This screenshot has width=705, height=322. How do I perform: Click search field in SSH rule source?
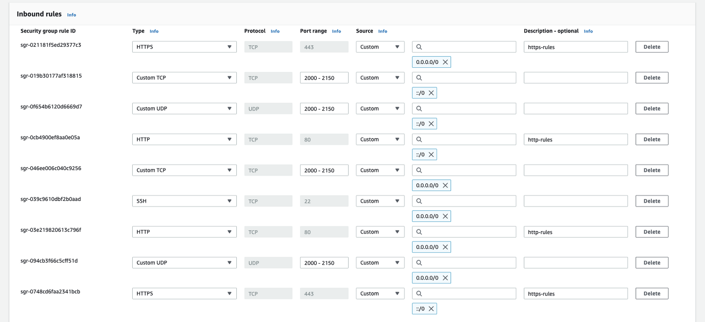click(x=464, y=201)
